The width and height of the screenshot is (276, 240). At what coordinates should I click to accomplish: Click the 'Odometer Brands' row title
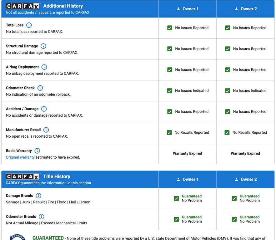click(x=21, y=217)
